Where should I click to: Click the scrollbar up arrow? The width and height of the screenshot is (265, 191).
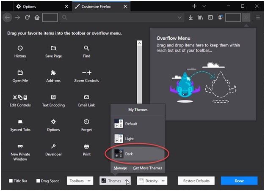click(x=139, y=43)
